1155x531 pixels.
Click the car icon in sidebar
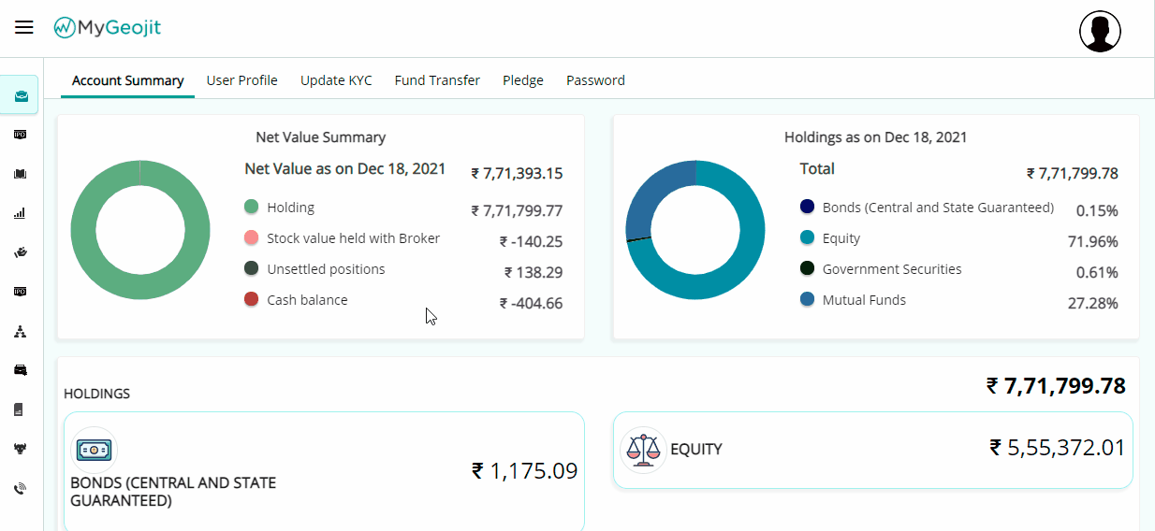click(20, 370)
